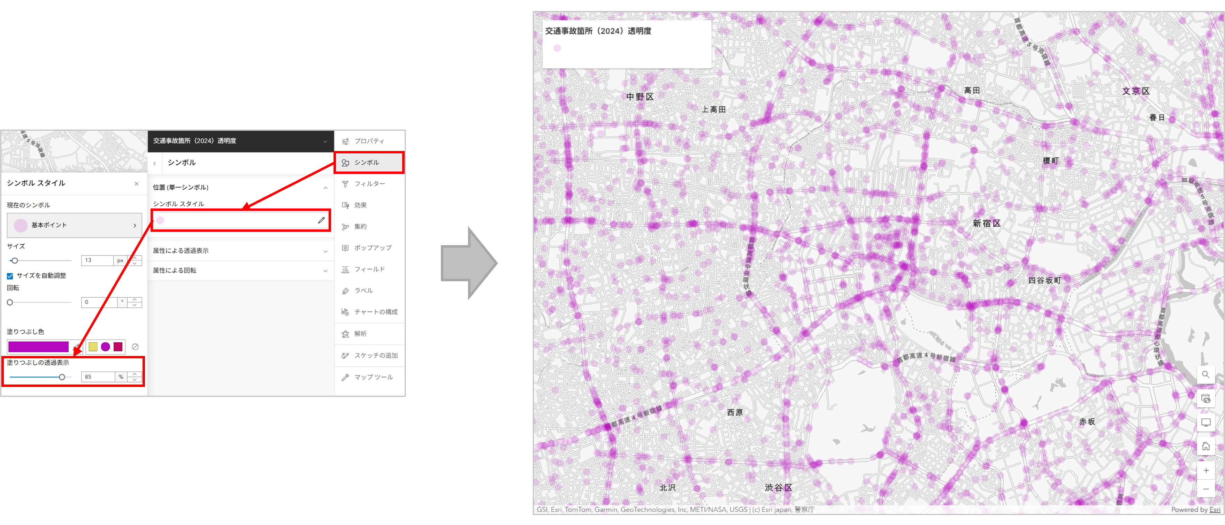Open the layer name dropdown in header
This screenshot has width=1225, height=525.
coord(325,141)
